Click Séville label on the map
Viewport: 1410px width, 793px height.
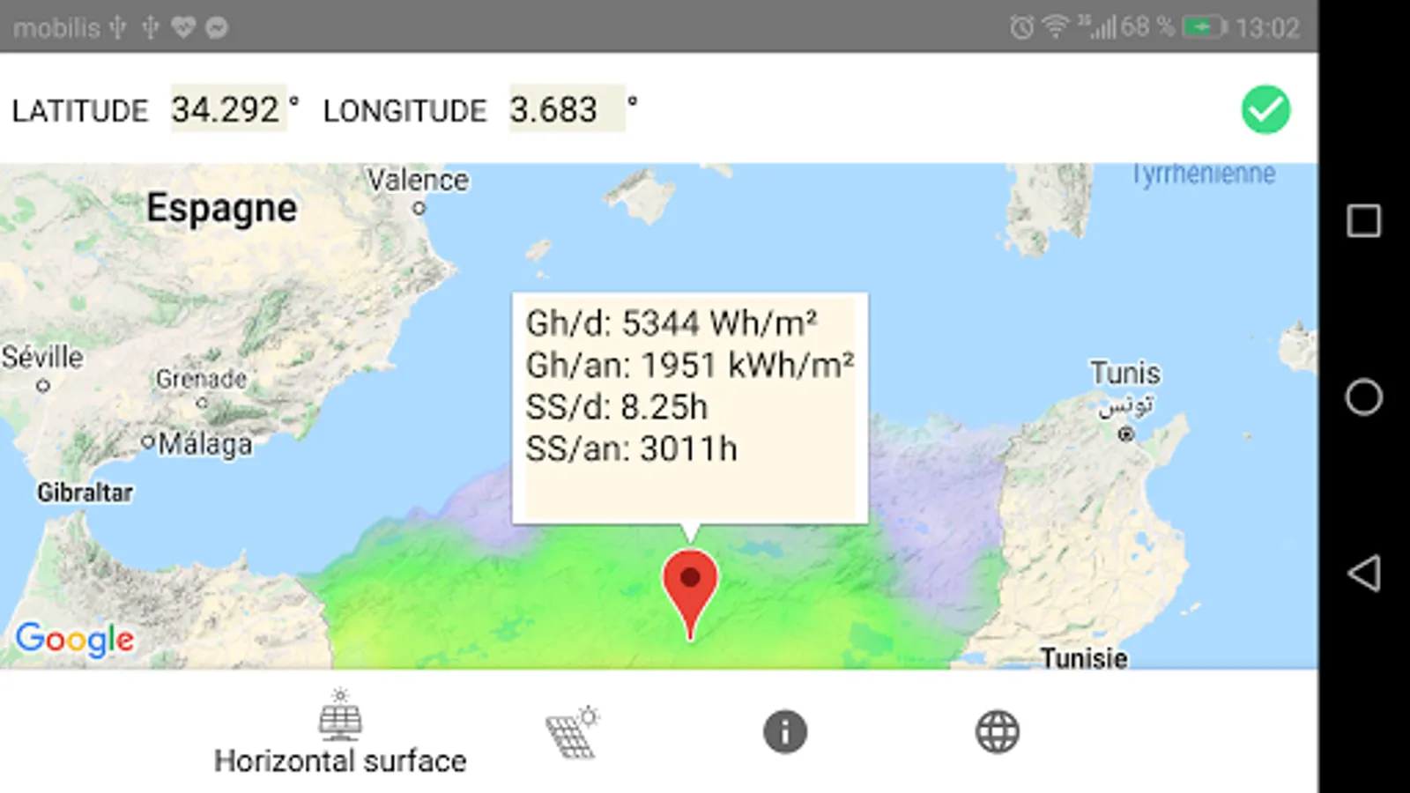[42, 357]
